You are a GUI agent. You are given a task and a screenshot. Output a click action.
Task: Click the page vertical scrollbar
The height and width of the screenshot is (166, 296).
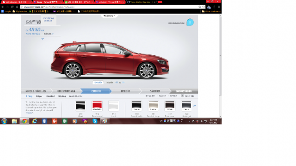point(220,56)
